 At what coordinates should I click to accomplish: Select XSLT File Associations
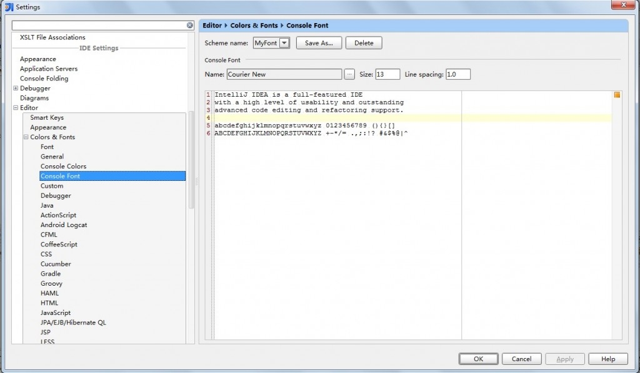point(52,37)
